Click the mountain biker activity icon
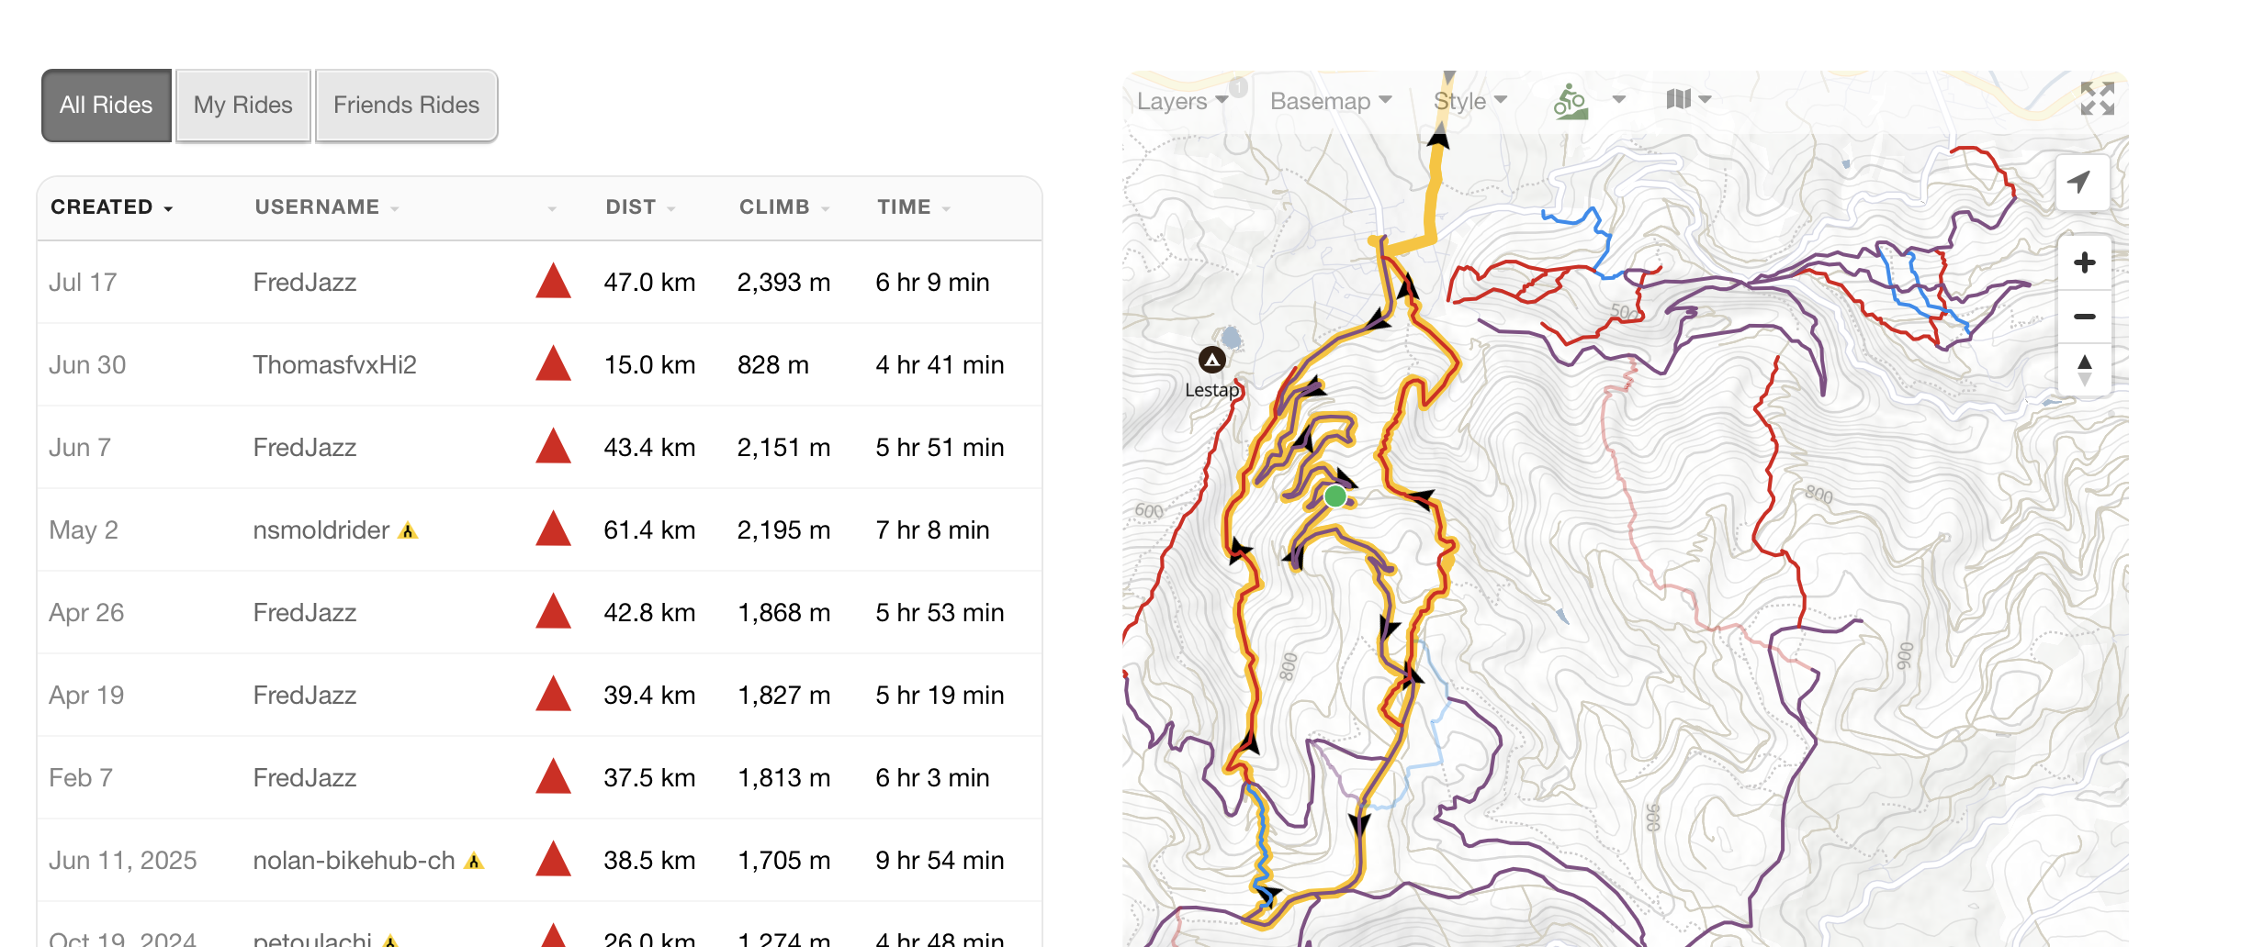 point(1571,101)
